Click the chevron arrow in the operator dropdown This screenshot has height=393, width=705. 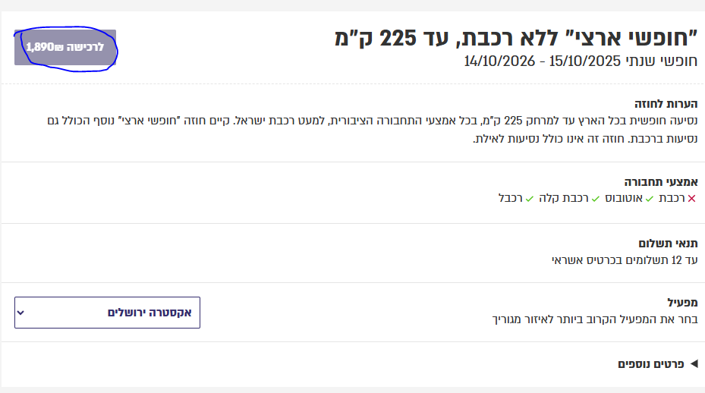21,313
